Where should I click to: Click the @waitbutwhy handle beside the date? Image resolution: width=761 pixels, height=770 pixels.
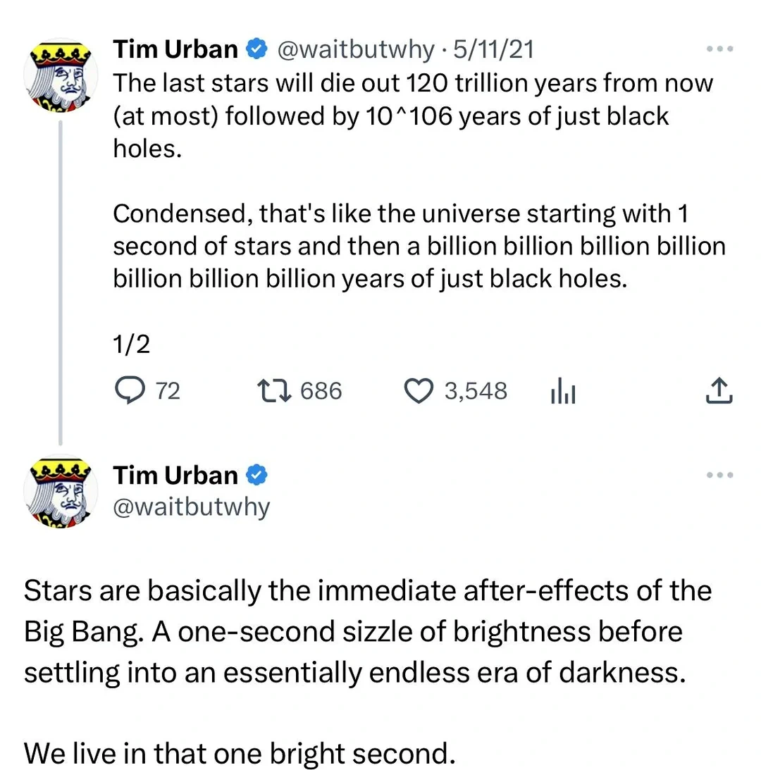pos(355,49)
